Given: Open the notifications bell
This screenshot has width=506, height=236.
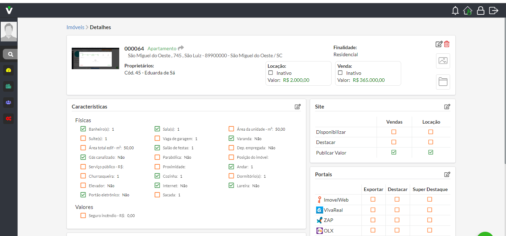Looking at the screenshot, I should (x=455, y=11).
